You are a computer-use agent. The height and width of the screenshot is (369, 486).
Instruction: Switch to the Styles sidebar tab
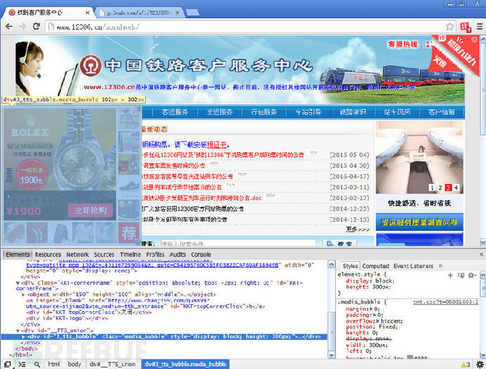click(x=350, y=266)
